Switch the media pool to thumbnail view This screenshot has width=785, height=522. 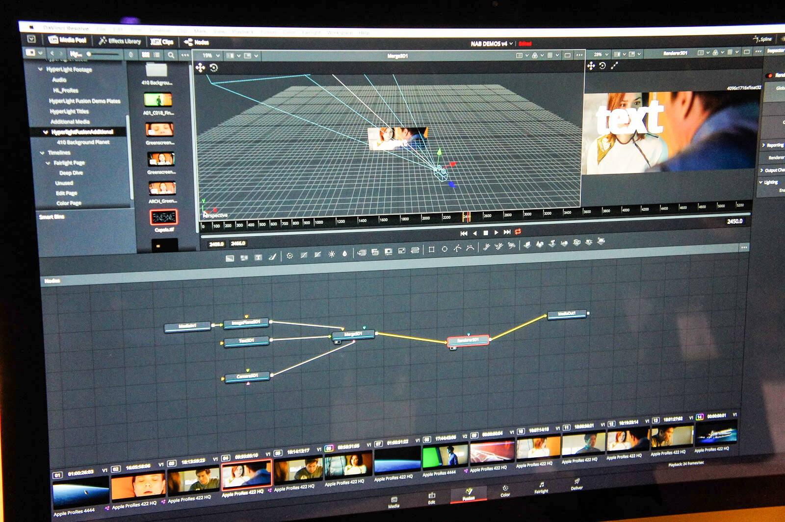click(x=146, y=55)
